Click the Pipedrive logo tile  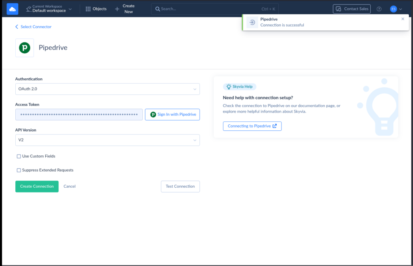coord(25,48)
